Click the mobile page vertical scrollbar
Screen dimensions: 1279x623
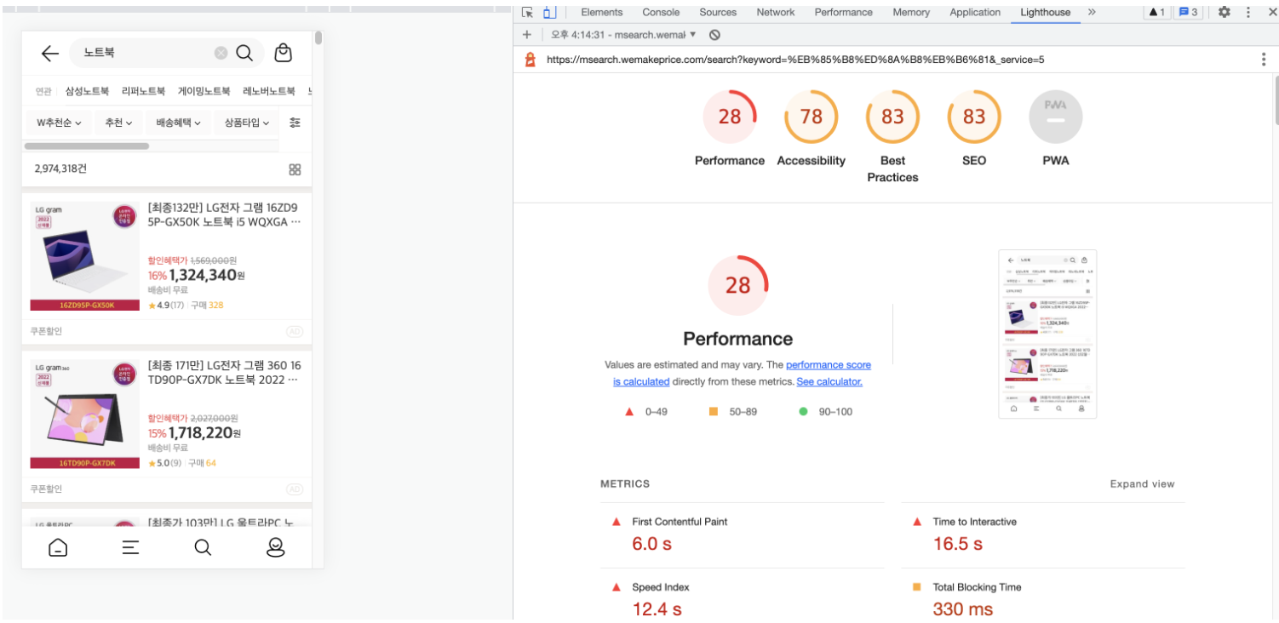tap(318, 37)
